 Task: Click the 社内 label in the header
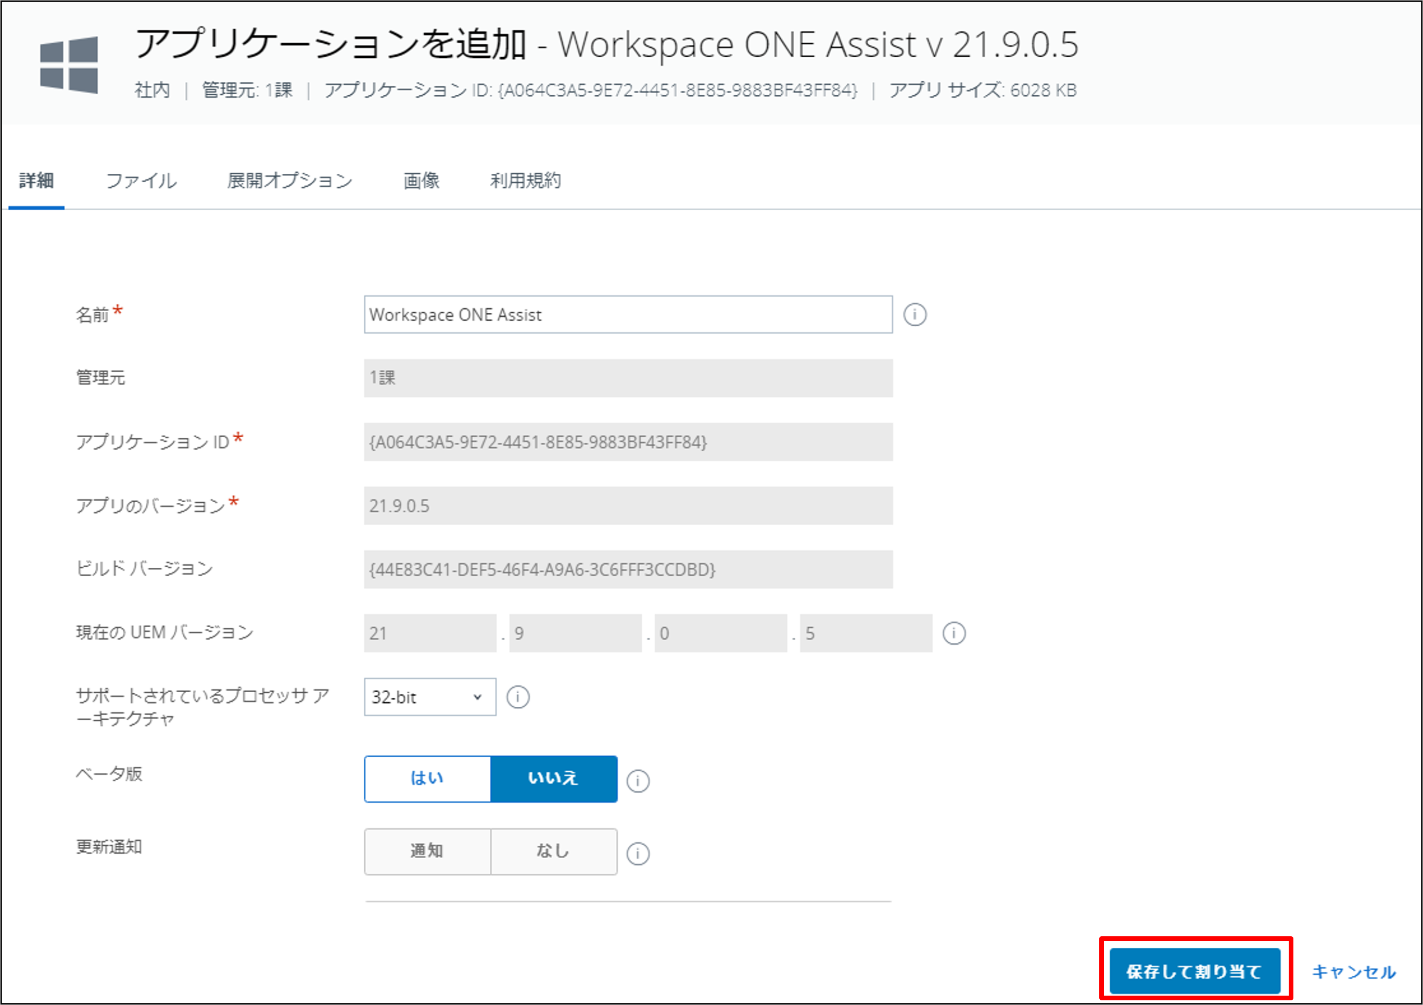(153, 91)
